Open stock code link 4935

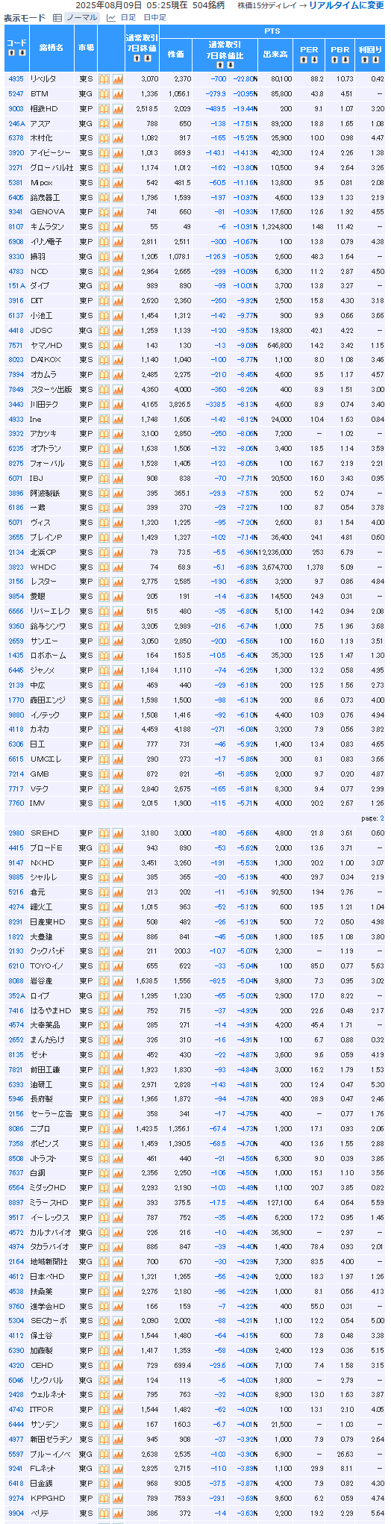click(16, 79)
